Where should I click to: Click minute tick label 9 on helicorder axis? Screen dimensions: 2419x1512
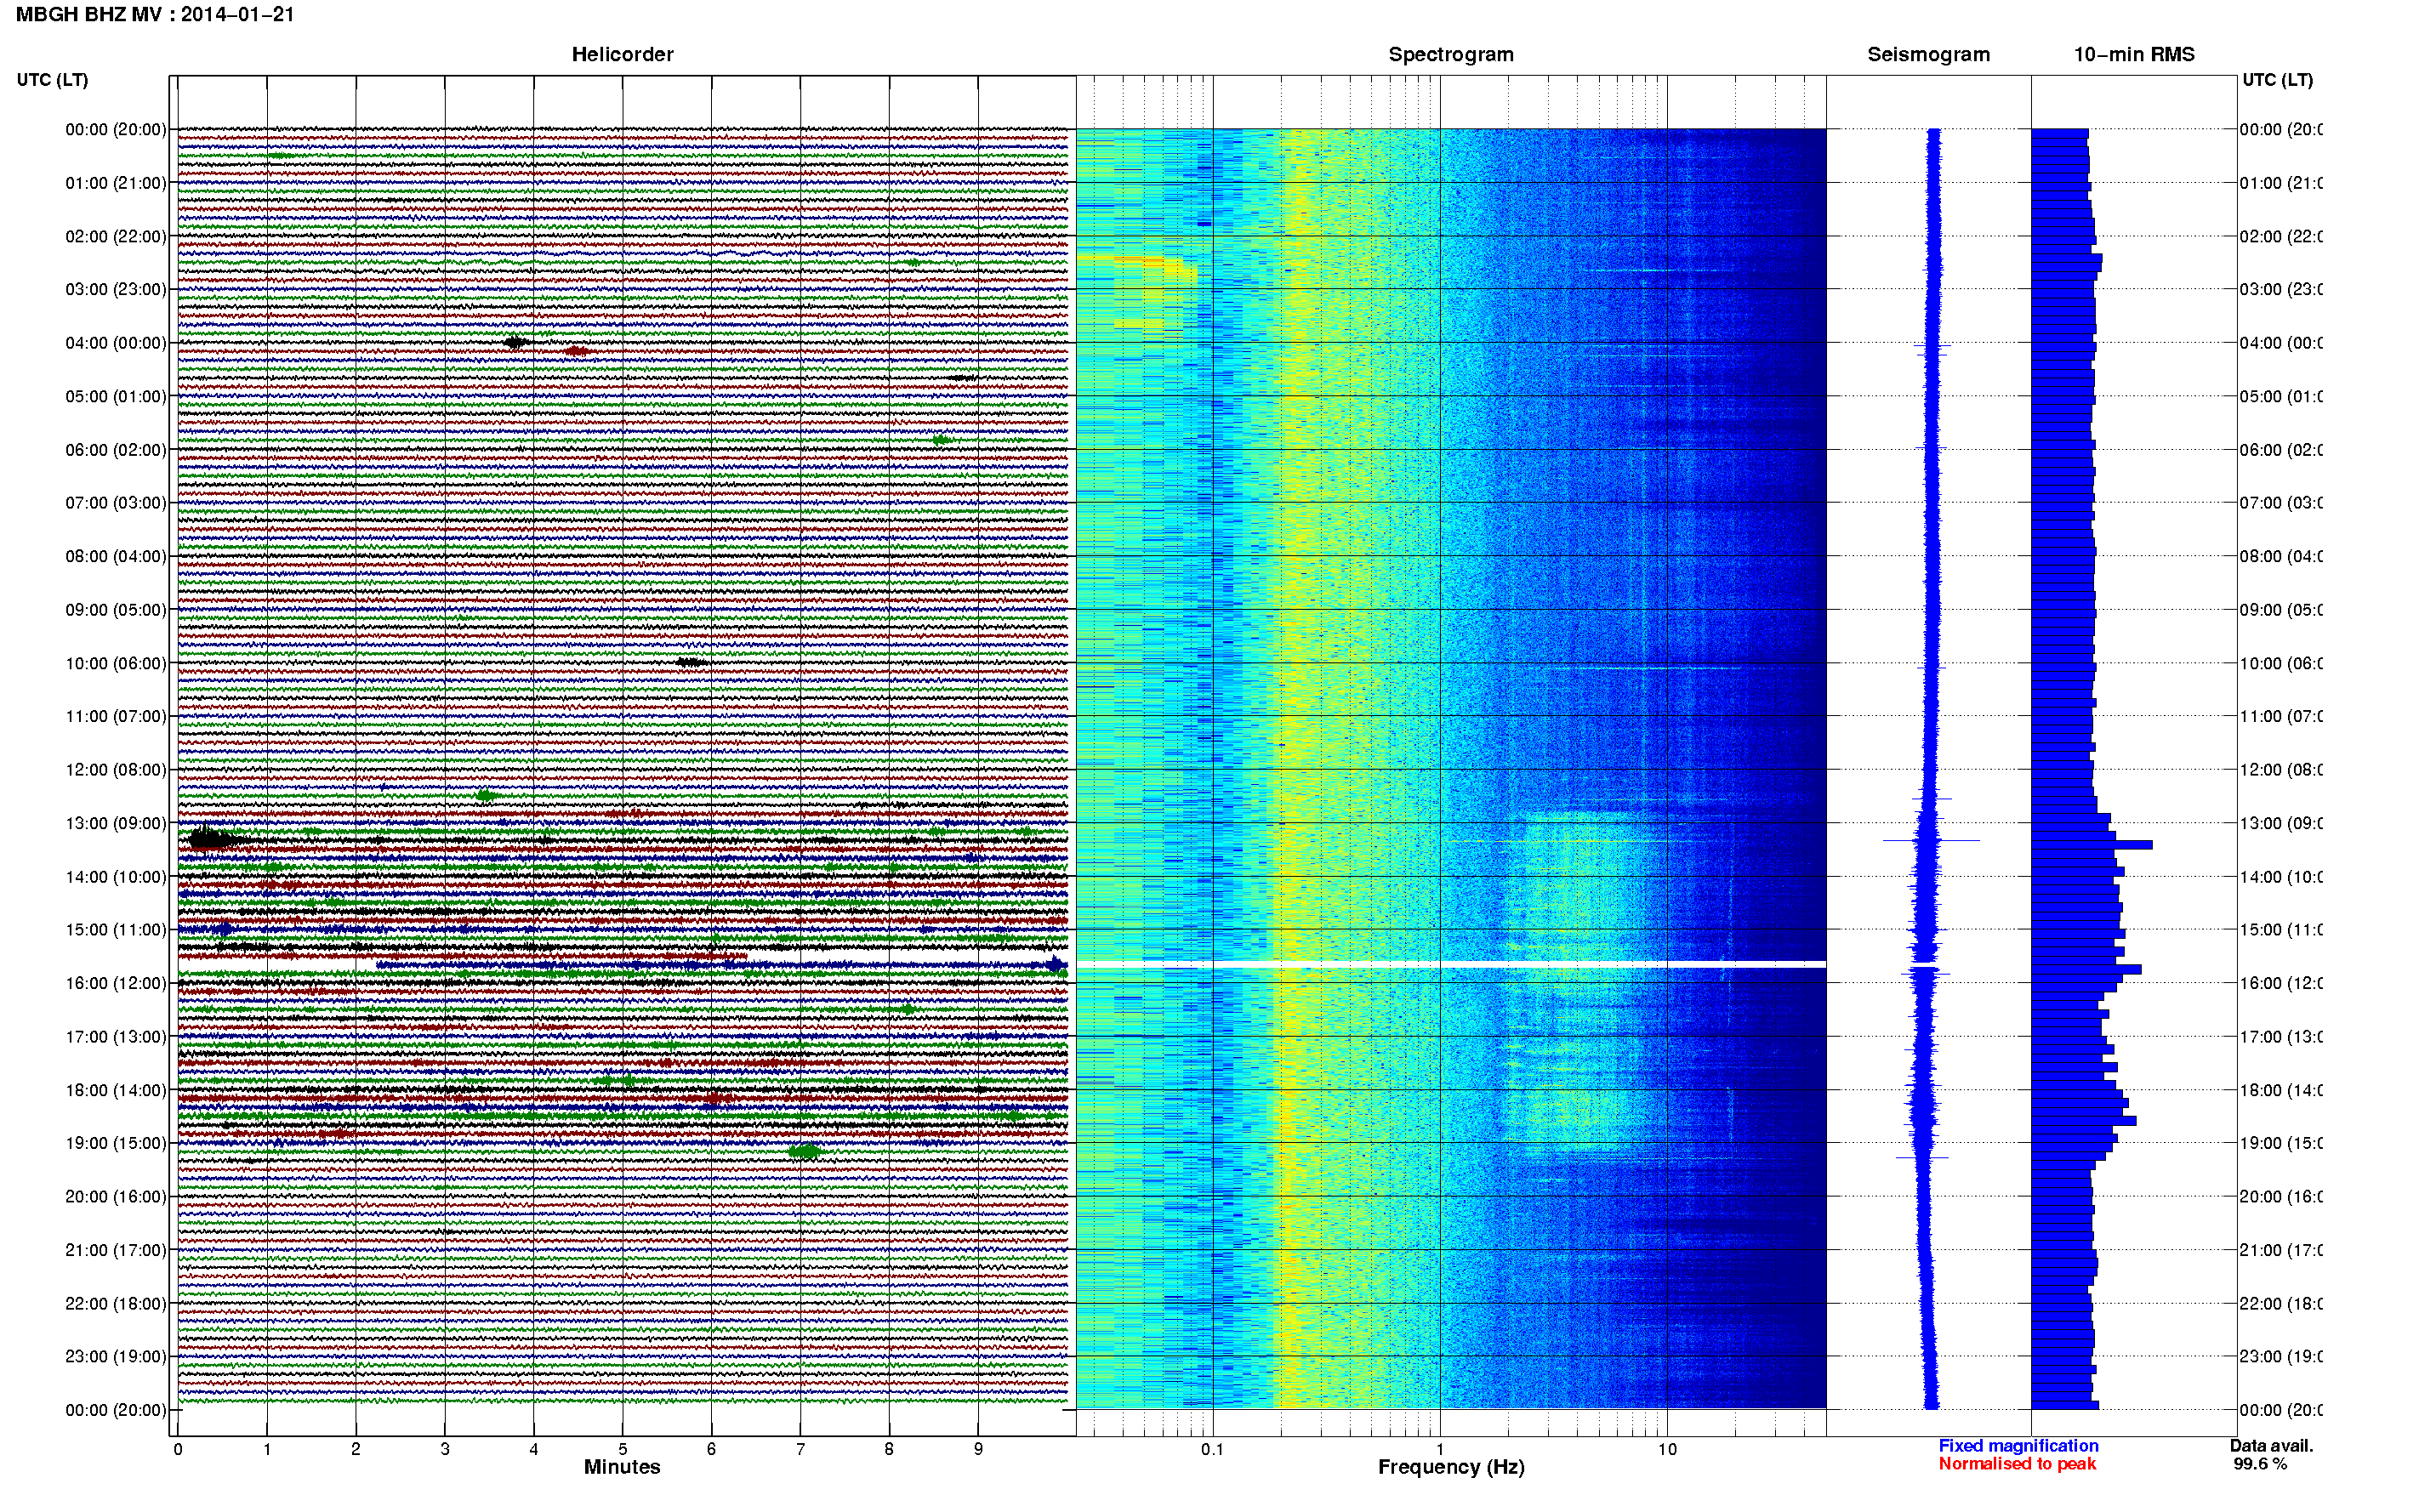(x=978, y=1449)
